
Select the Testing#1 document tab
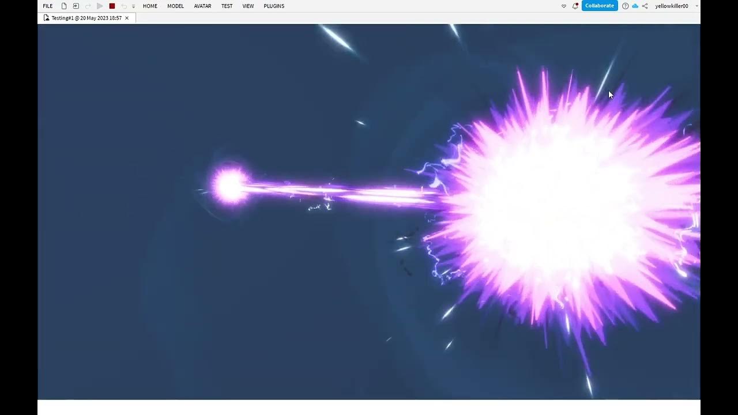[x=86, y=18]
